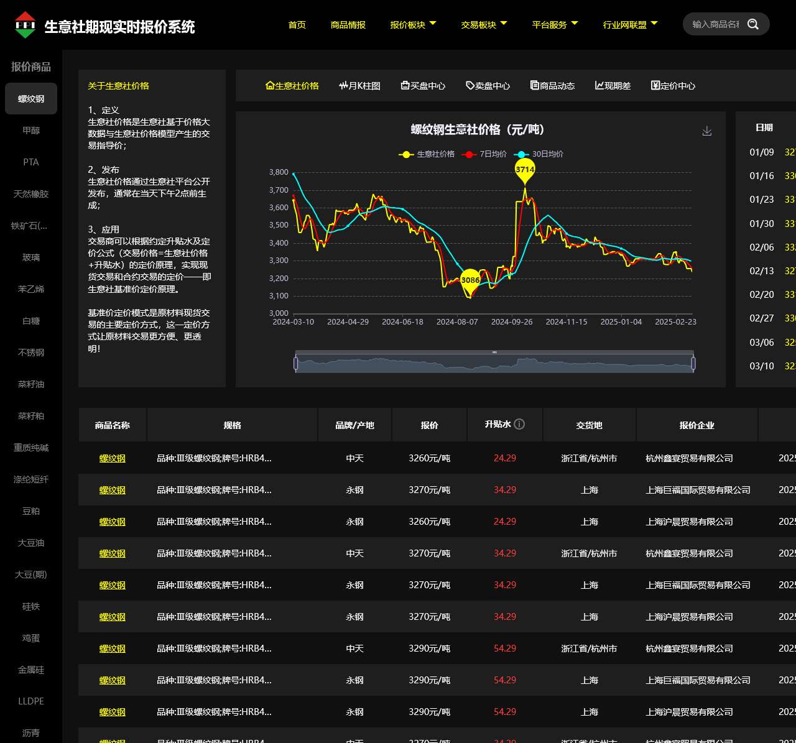
Task: Open first 螺纹钢 link in quote table
Action: point(113,458)
